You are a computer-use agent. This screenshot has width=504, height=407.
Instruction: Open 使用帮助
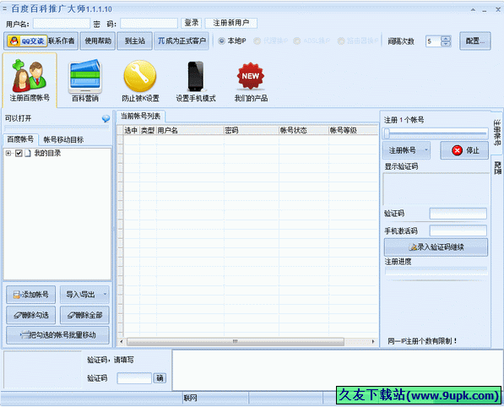coord(98,41)
